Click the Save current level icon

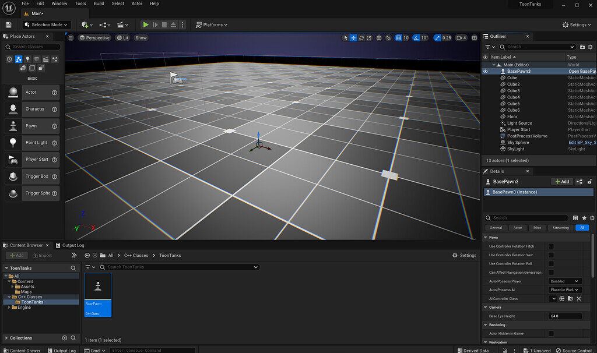point(8,24)
